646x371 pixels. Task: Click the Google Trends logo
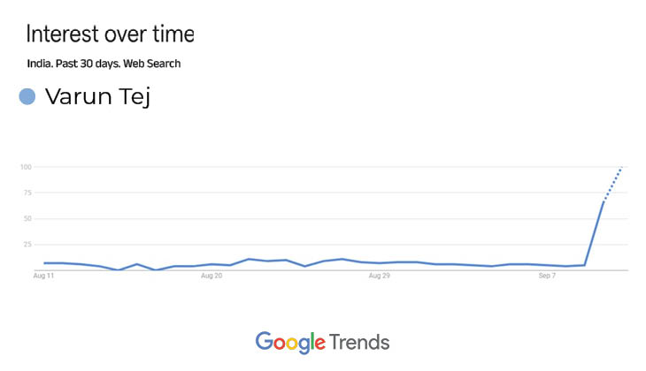323,342
